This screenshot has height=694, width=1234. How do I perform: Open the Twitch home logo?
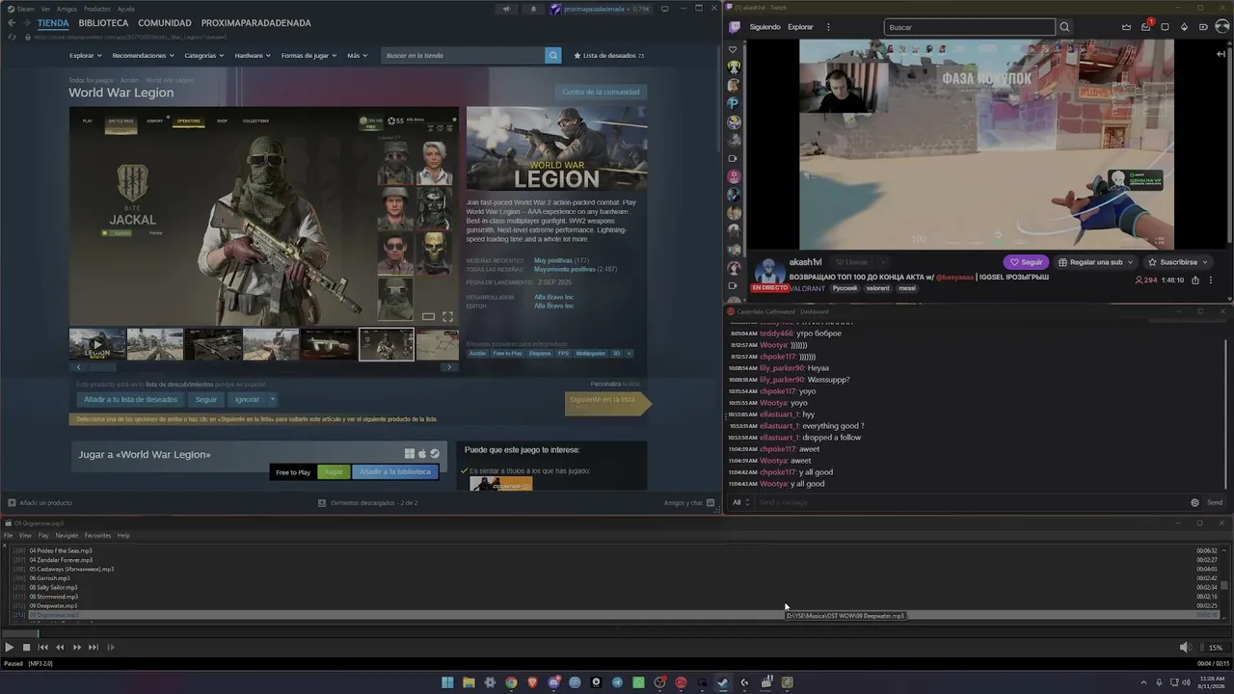(735, 27)
